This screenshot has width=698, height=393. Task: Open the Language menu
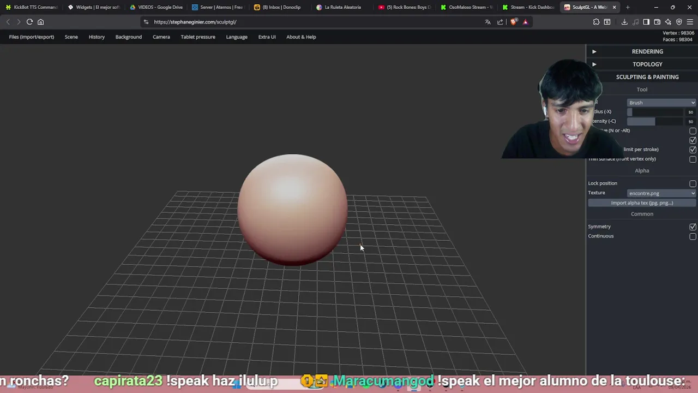[x=237, y=37]
